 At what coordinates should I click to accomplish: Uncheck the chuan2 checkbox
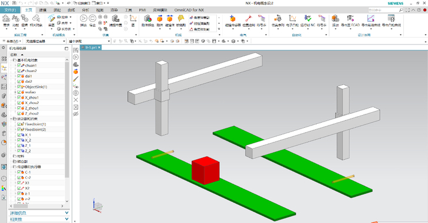click(x=19, y=71)
